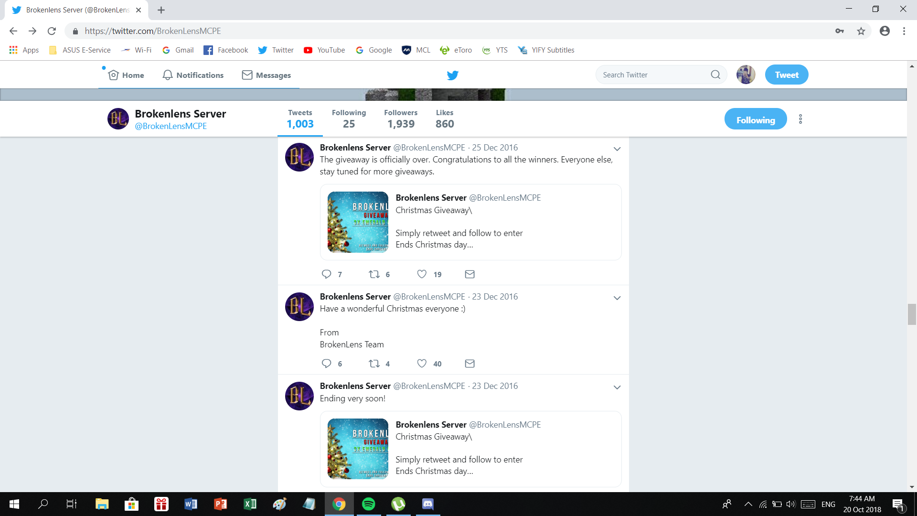
Task: Open Messages in the Twitter navbar
Action: pos(266,75)
